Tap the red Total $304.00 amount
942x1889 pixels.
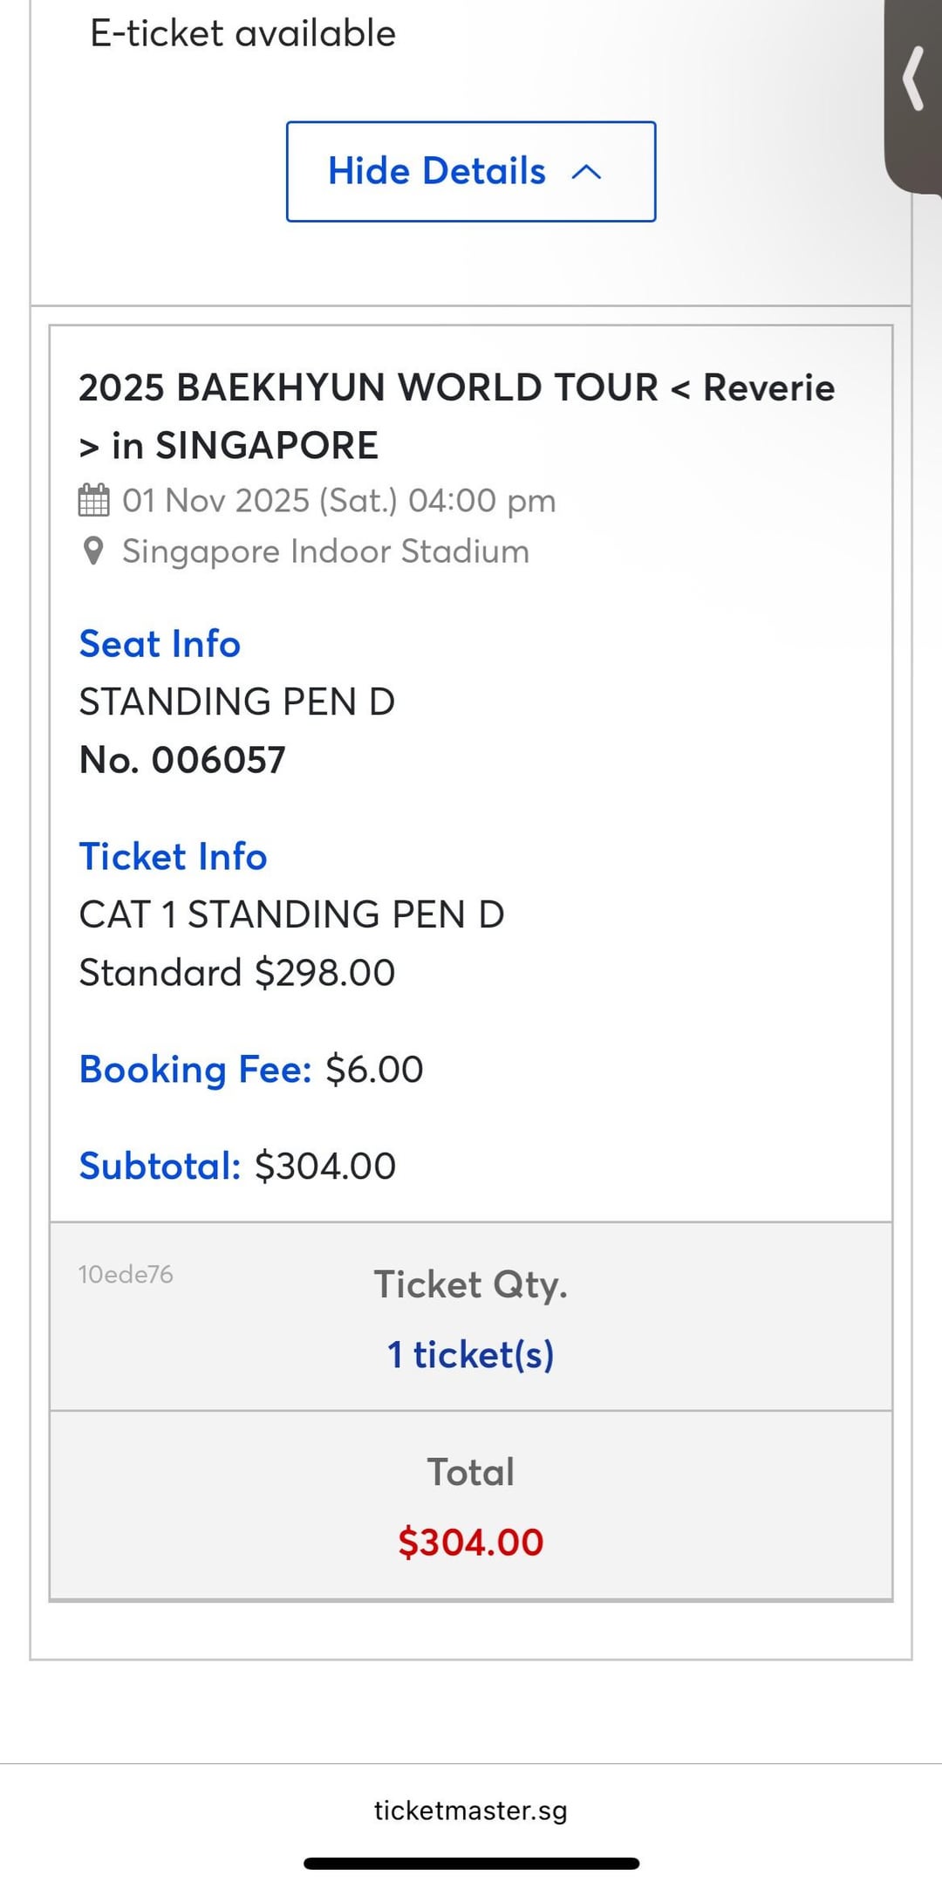(471, 1542)
